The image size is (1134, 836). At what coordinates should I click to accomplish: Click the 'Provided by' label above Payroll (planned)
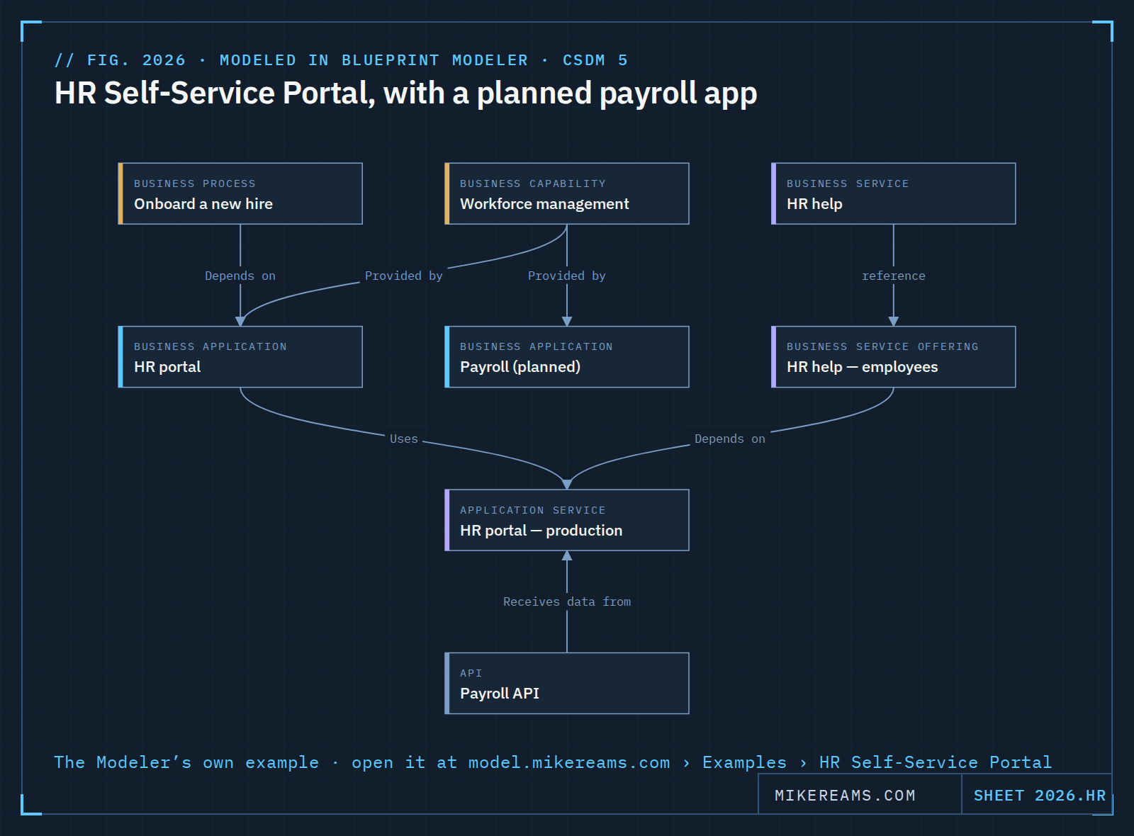pos(567,276)
